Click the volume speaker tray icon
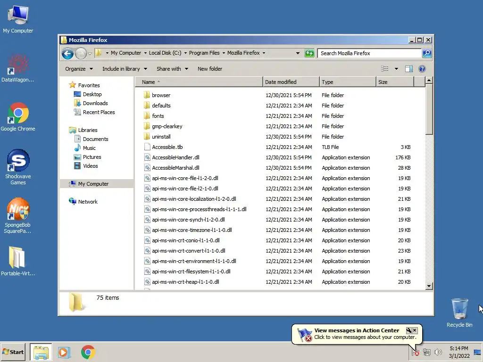The image size is (483, 362). click(x=438, y=352)
